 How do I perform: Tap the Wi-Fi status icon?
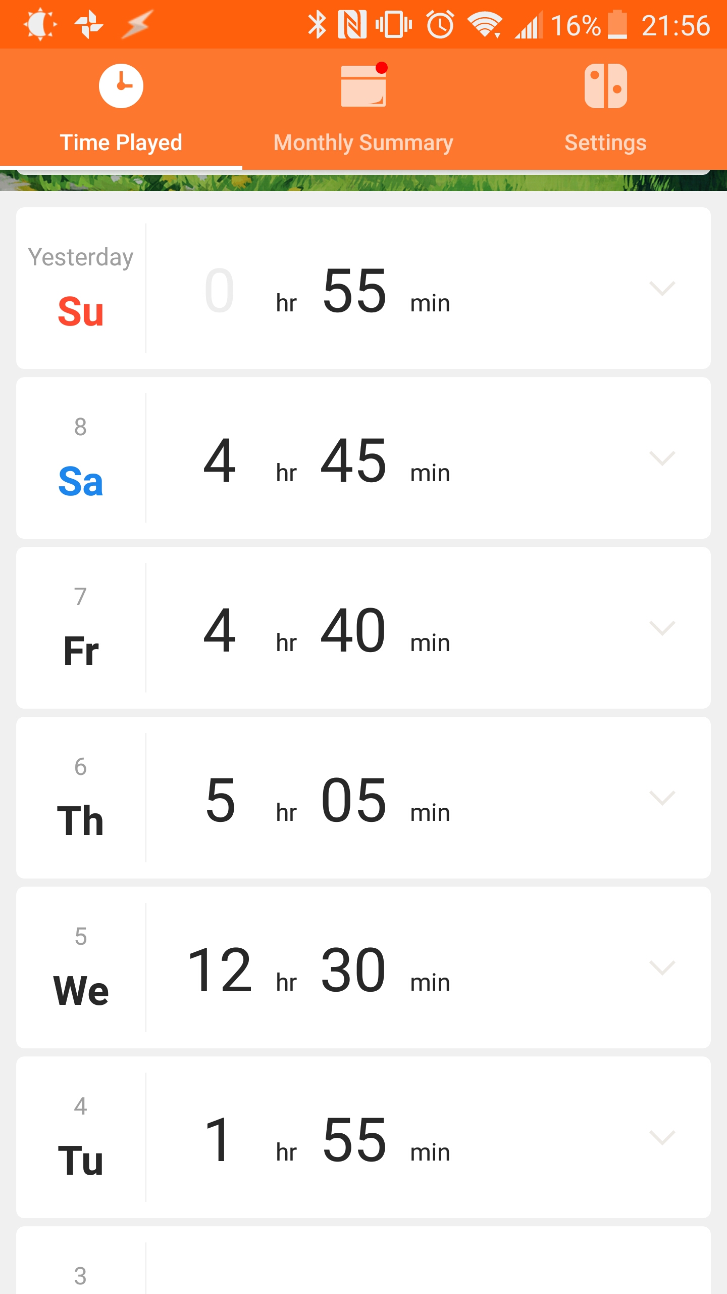tap(485, 25)
